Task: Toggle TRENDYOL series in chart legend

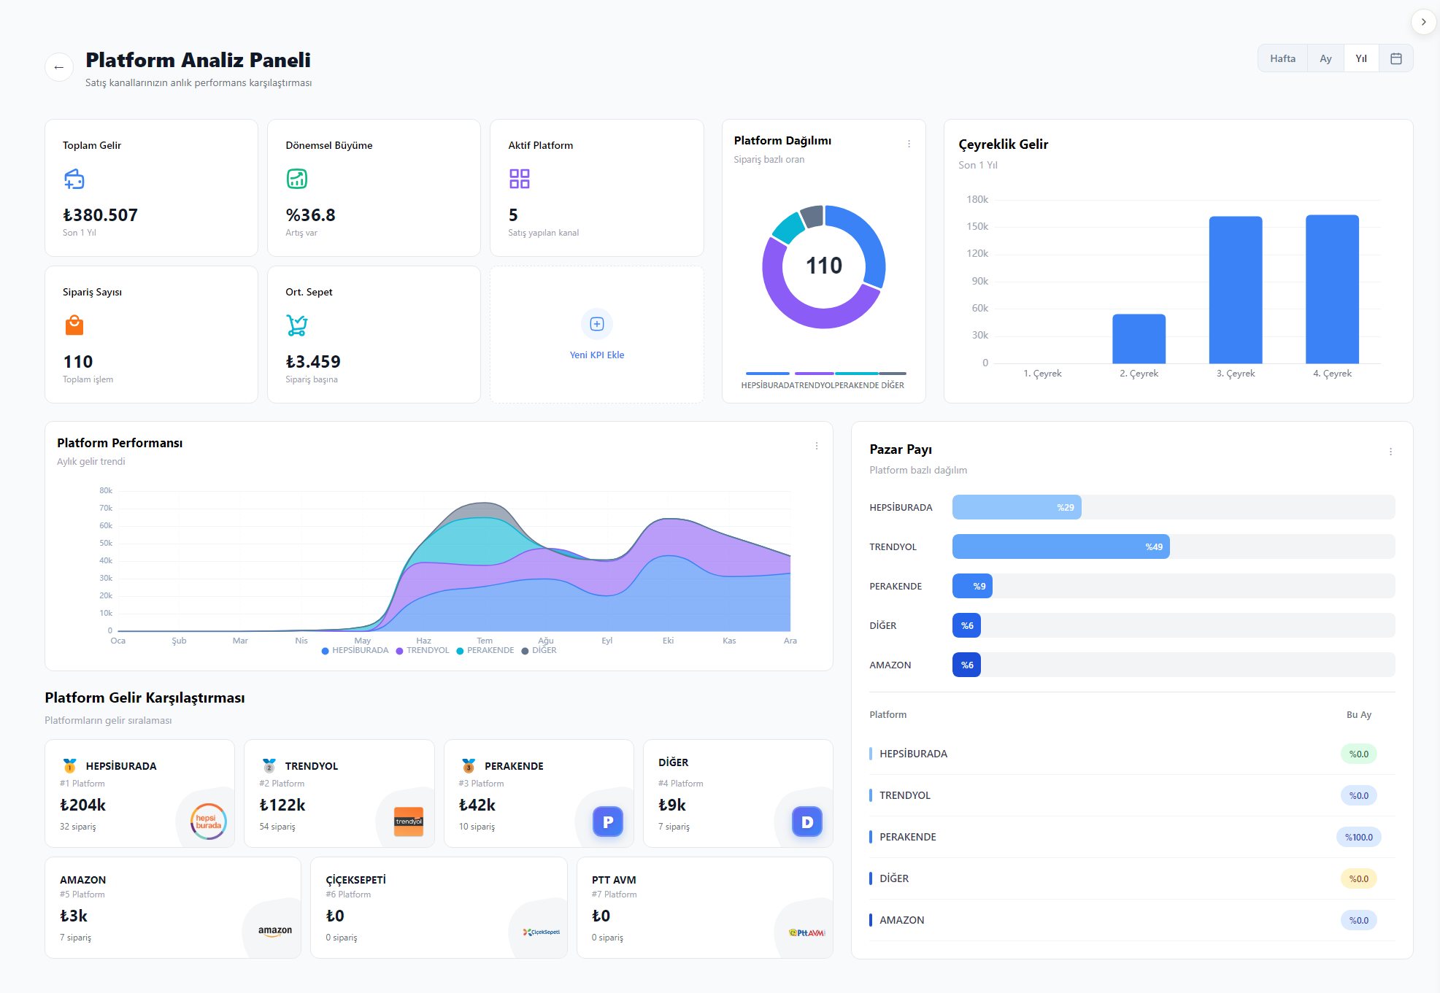Action: tap(423, 651)
